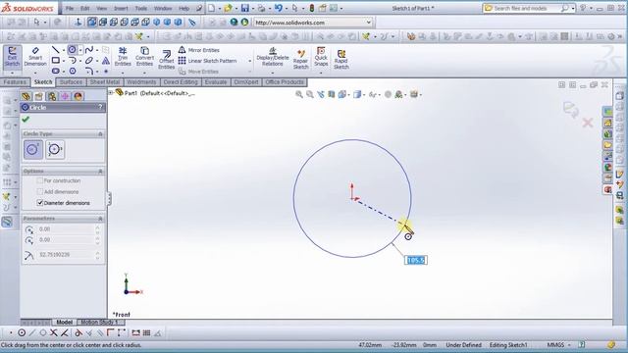Screen dimensions: 628x353
Task: Open the Exit Sketch dropdown arrow
Action: tap(12, 73)
